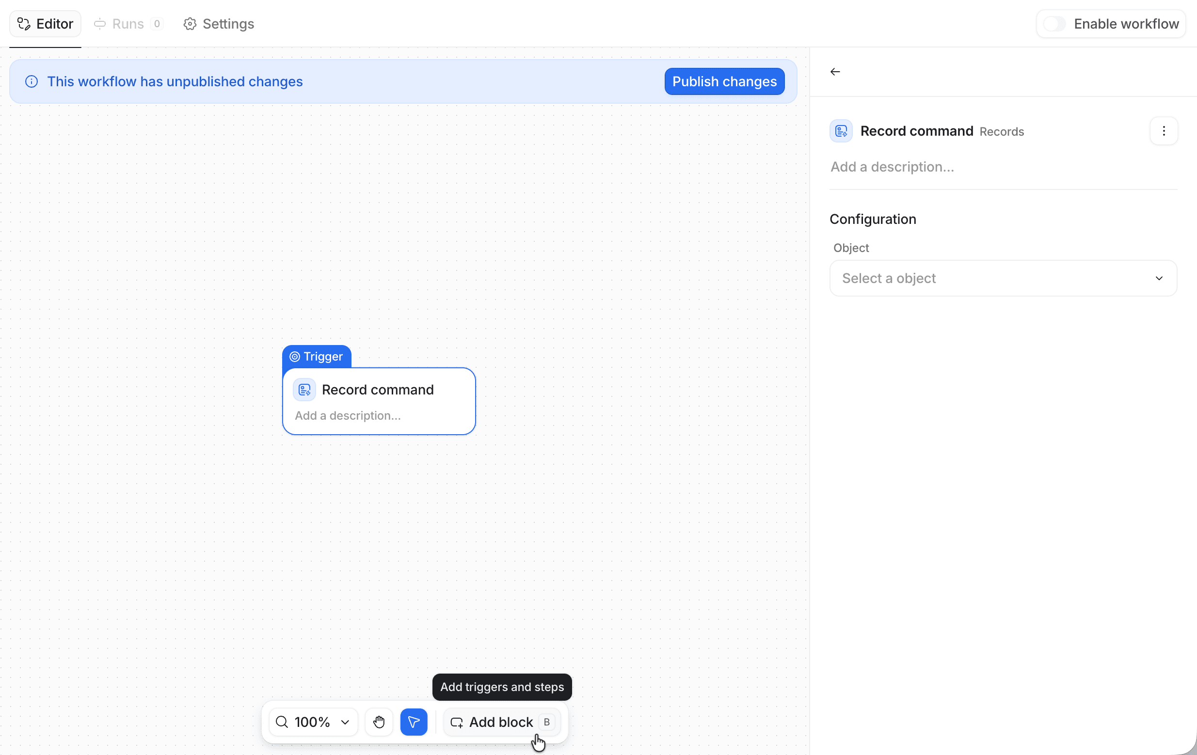Open the Select a object dropdown
The height and width of the screenshot is (755, 1197).
1003,278
